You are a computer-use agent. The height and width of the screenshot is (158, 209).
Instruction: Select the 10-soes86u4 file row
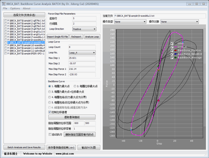coord(26,45)
